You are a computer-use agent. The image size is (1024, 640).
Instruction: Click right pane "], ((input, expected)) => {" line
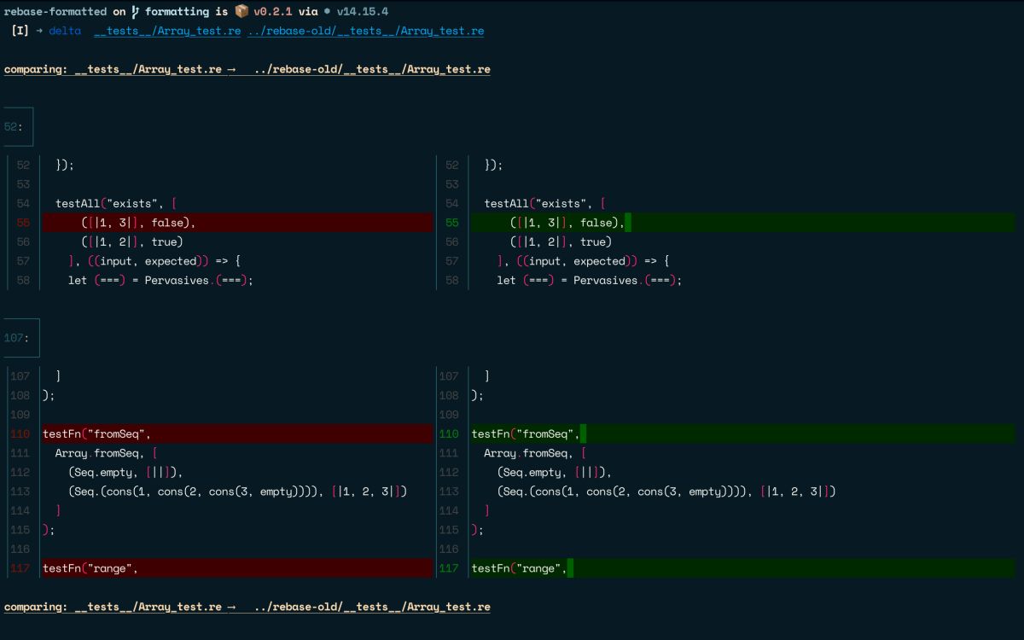click(x=583, y=261)
